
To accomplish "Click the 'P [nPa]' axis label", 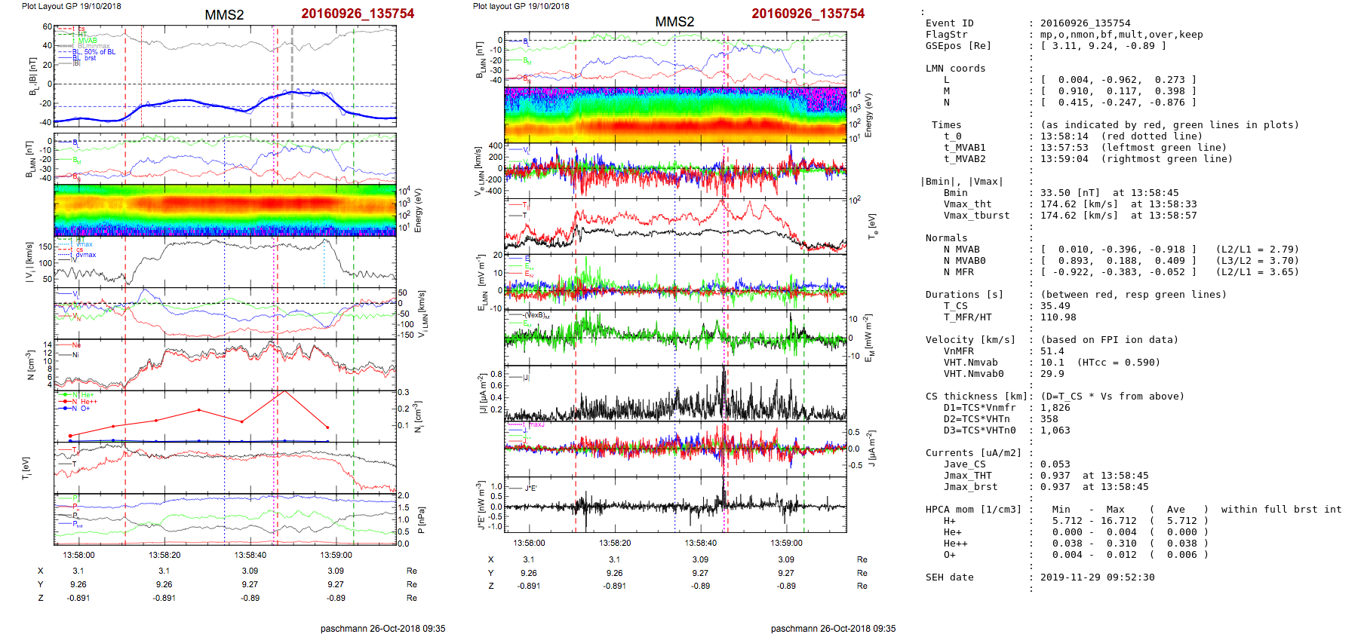I will [422, 519].
